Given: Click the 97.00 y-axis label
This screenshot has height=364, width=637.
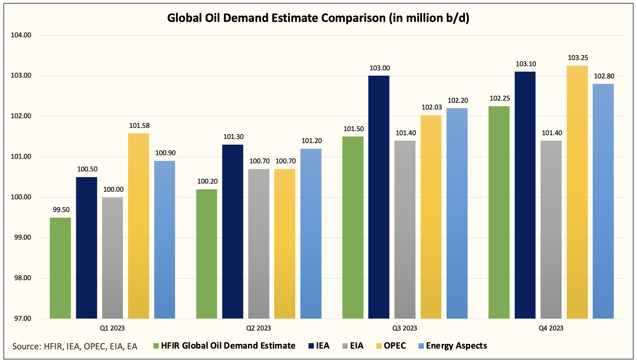Looking at the screenshot, I should [x=23, y=319].
